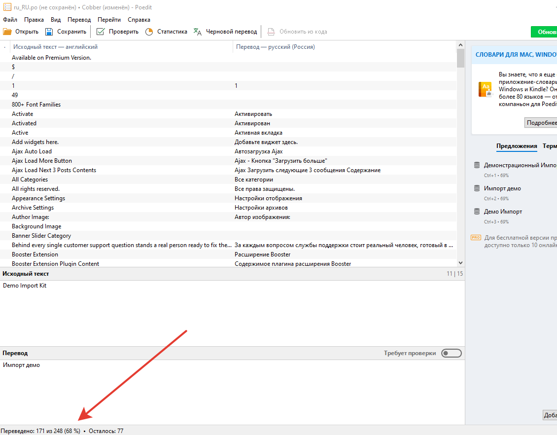This screenshot has height=435, width=557.
Task: Select the Activated row
Action: click(x=228, y=123)
